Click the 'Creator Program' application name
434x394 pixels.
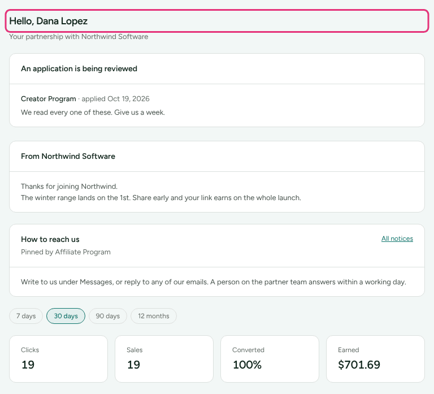(49, 99)
